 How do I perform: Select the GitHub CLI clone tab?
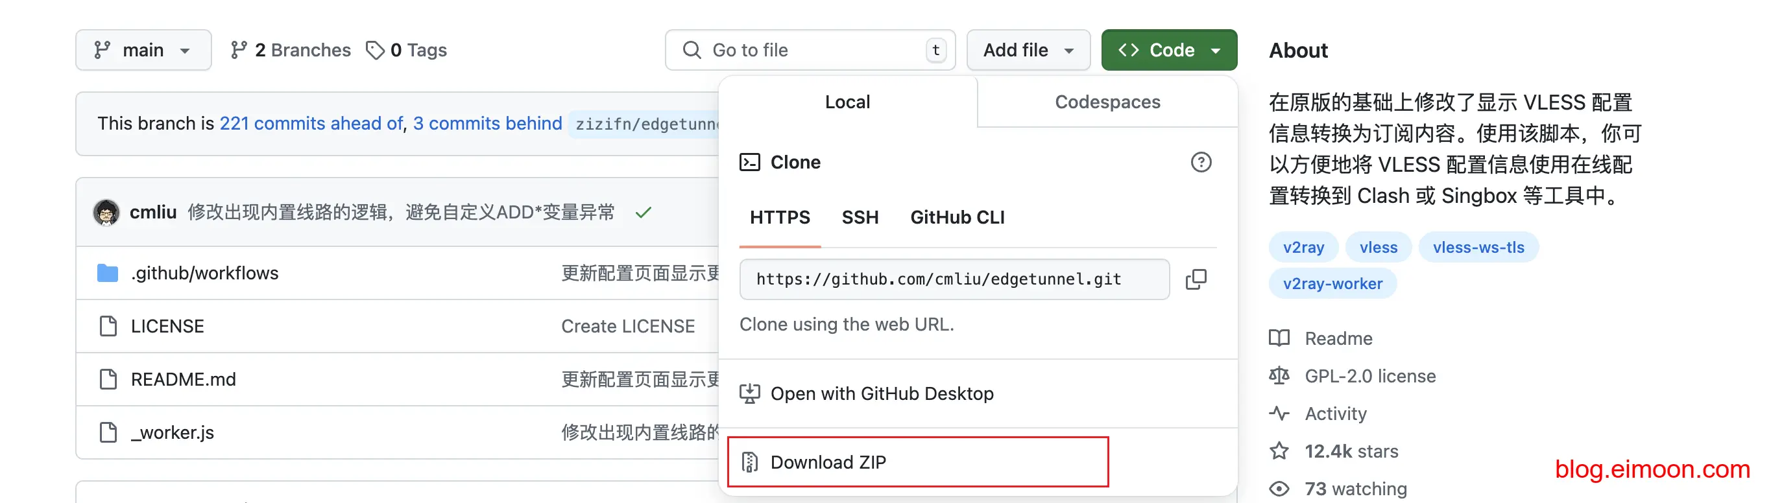click(x=957, y=217)
